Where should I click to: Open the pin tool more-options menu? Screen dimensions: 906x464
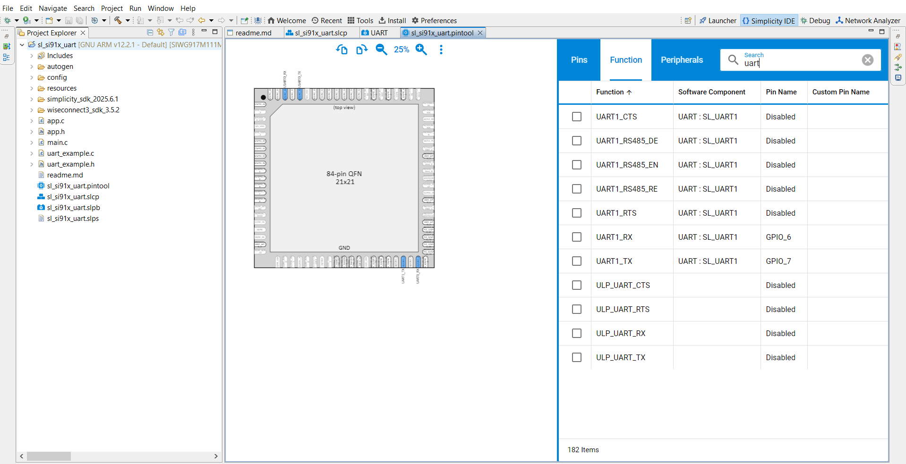point(441,50)
